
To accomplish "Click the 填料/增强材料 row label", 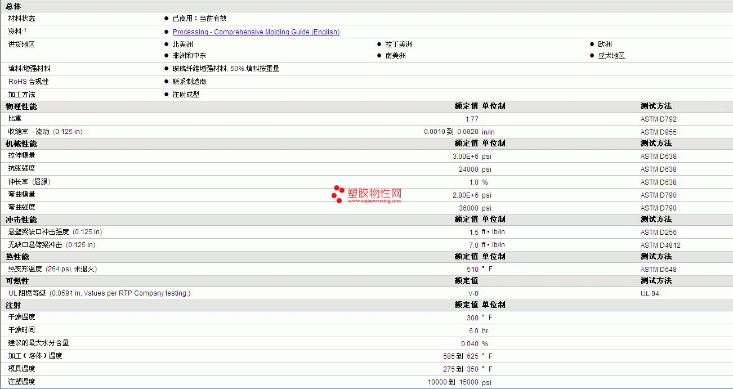I will (29, 69).
